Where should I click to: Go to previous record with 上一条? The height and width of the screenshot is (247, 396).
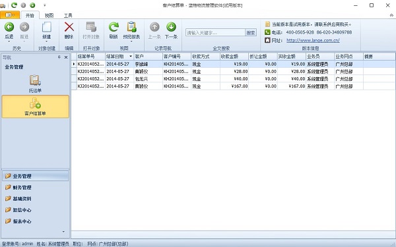tap(154, 31)
